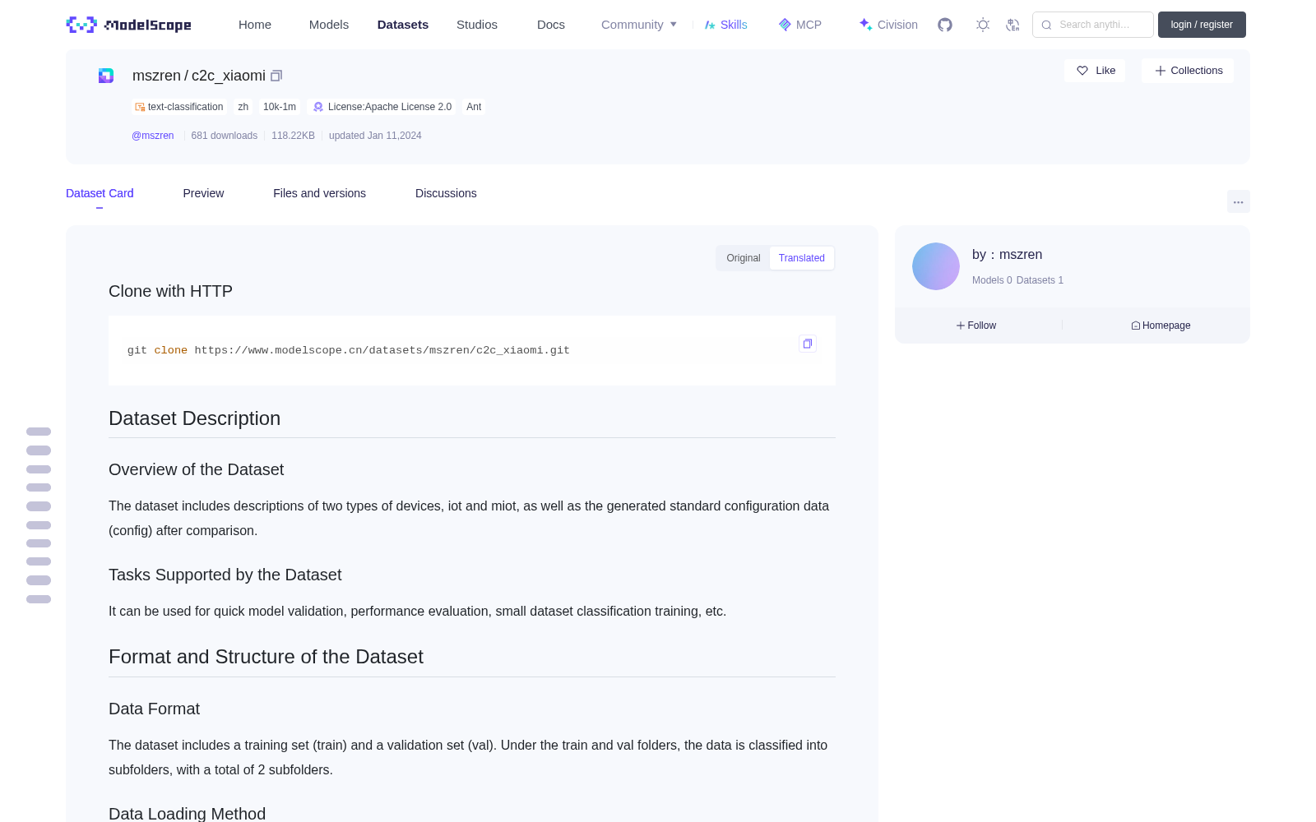1316x822 pixels.
Task: Click the mszren owner name in title
Action: 156,76
